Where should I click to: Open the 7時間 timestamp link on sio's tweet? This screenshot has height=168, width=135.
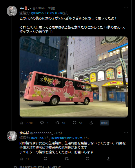point(51,8)
